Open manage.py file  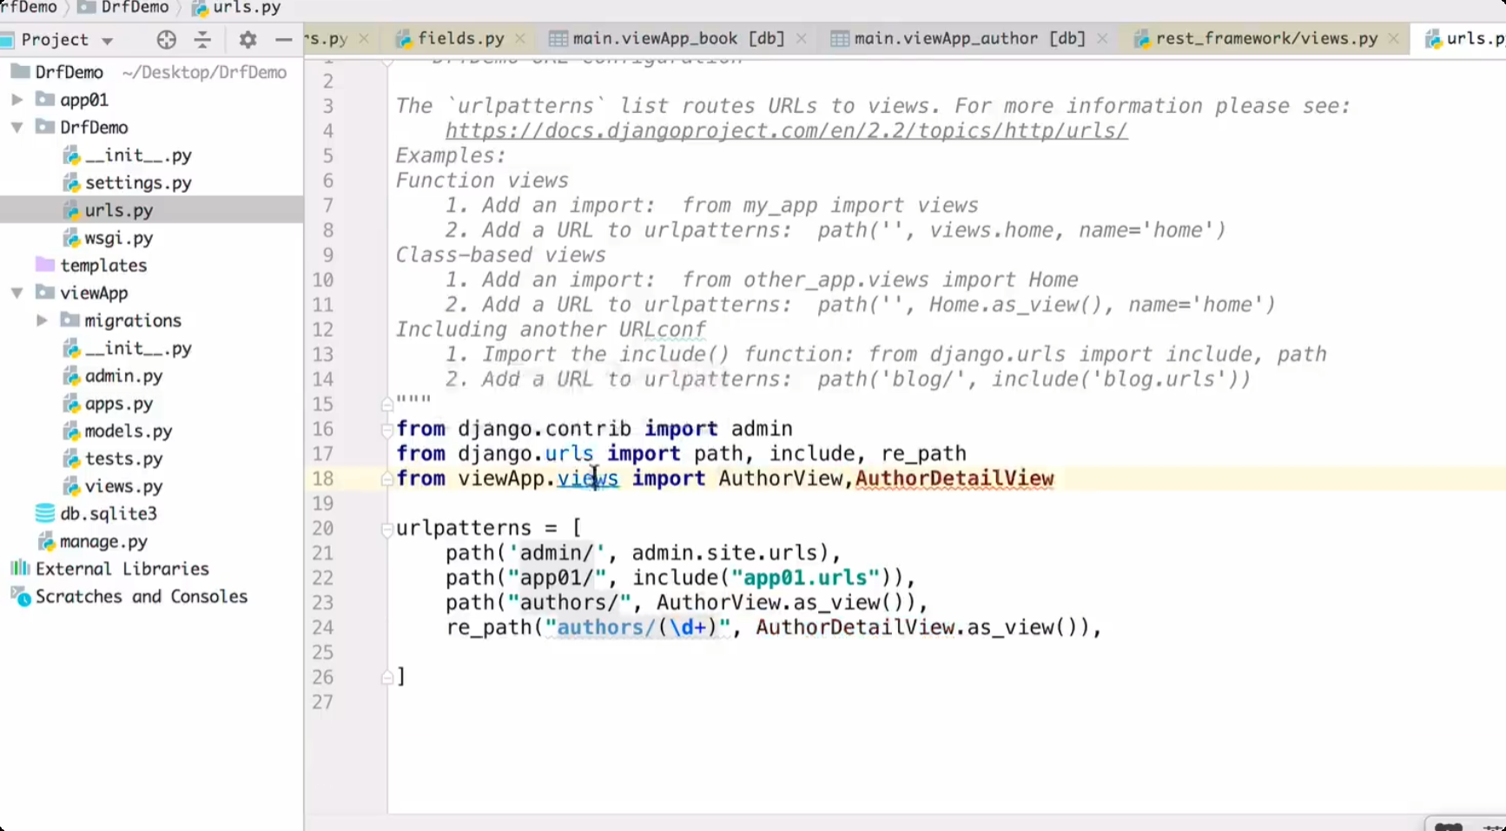click(x=103, y=542)
